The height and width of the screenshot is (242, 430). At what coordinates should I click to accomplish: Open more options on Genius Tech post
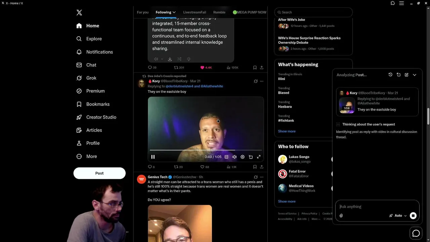click(x=262, y=177)
